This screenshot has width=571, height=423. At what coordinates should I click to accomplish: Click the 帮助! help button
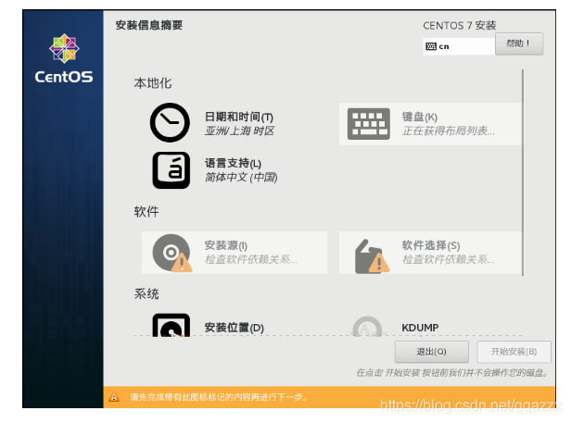pos(519,44)
